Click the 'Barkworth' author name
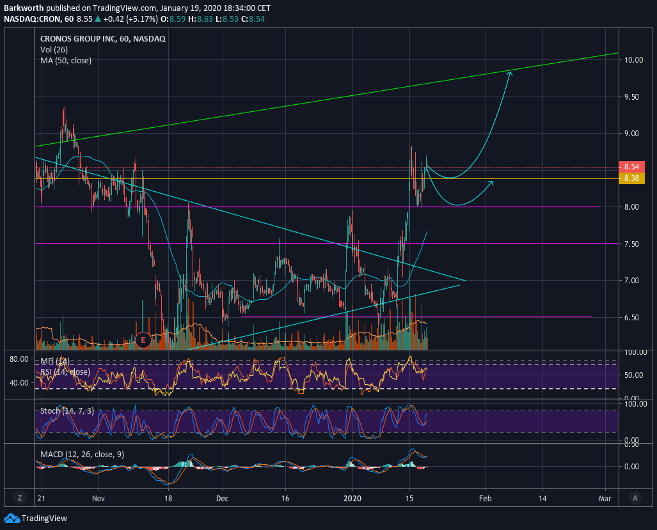Viewport: 657px width, 530px height. pos(24,8)
